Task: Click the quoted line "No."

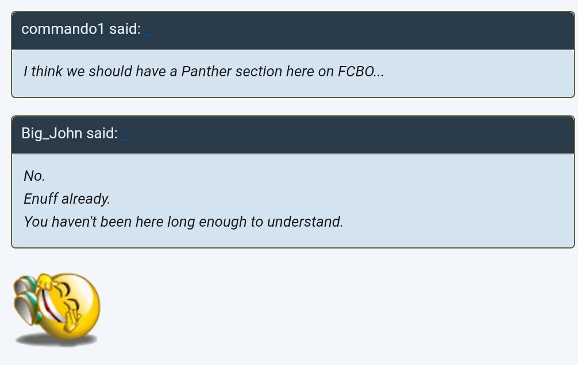Action: (x=34, y=176)
